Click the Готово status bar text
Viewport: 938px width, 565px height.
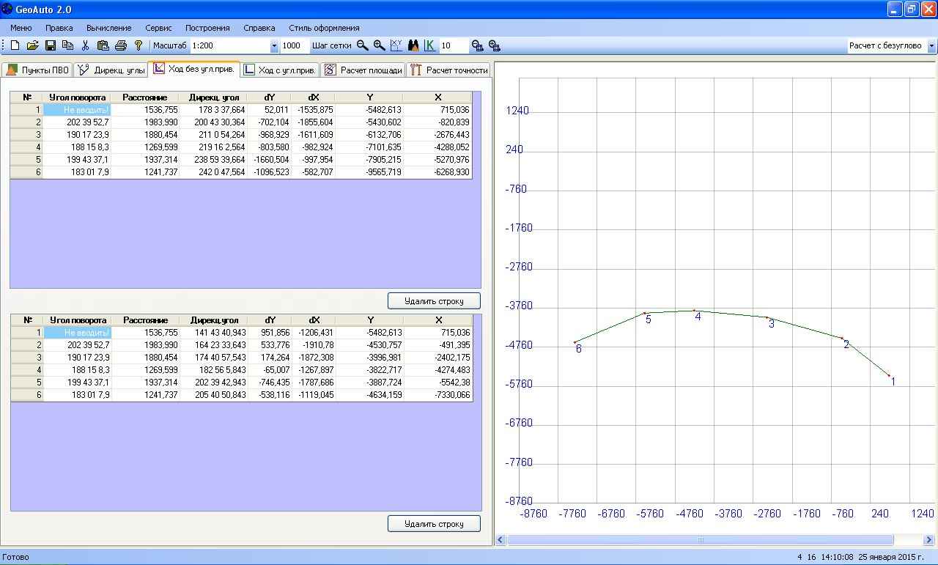[x=16, y=557]
